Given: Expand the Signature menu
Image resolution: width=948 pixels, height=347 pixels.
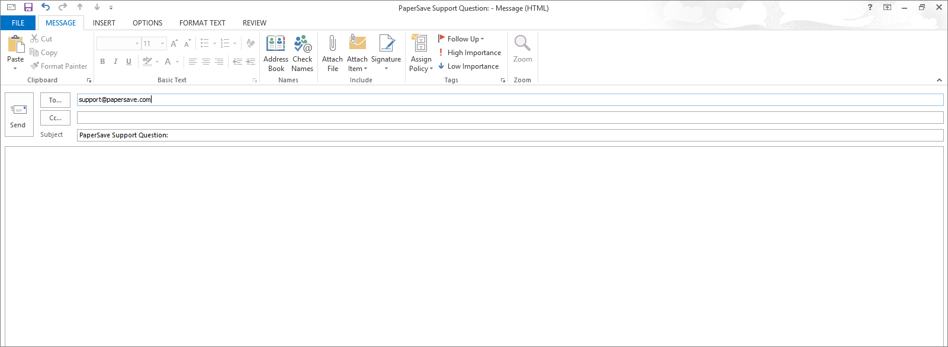Looking at the screenshot, I should point(386,69).
